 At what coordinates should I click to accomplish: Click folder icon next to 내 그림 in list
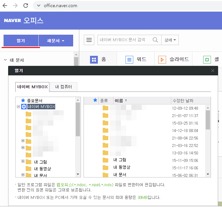[x=105, y=160]
